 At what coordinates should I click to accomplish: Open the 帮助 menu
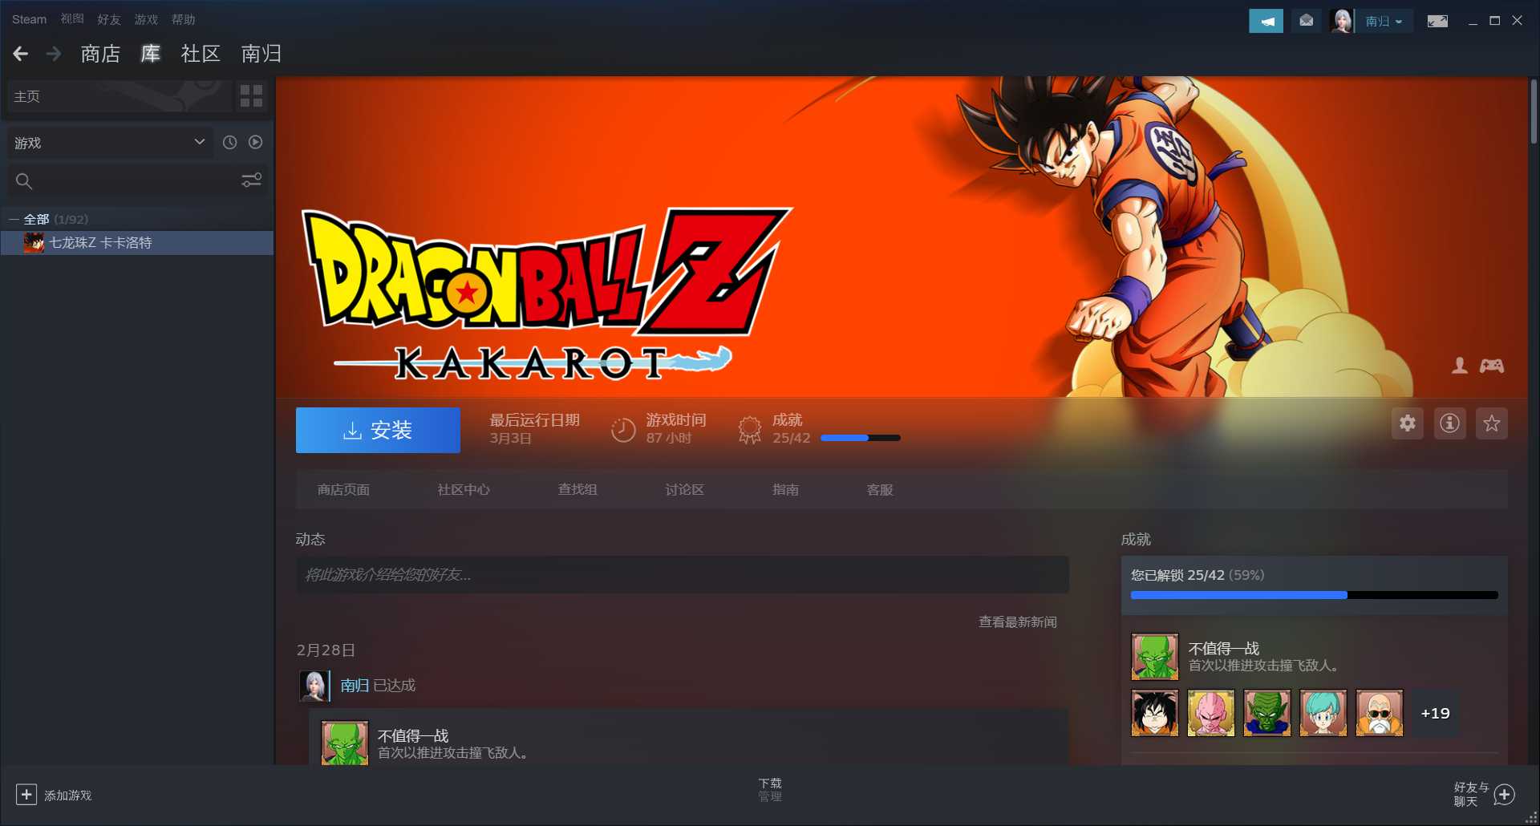pos(183,19)
